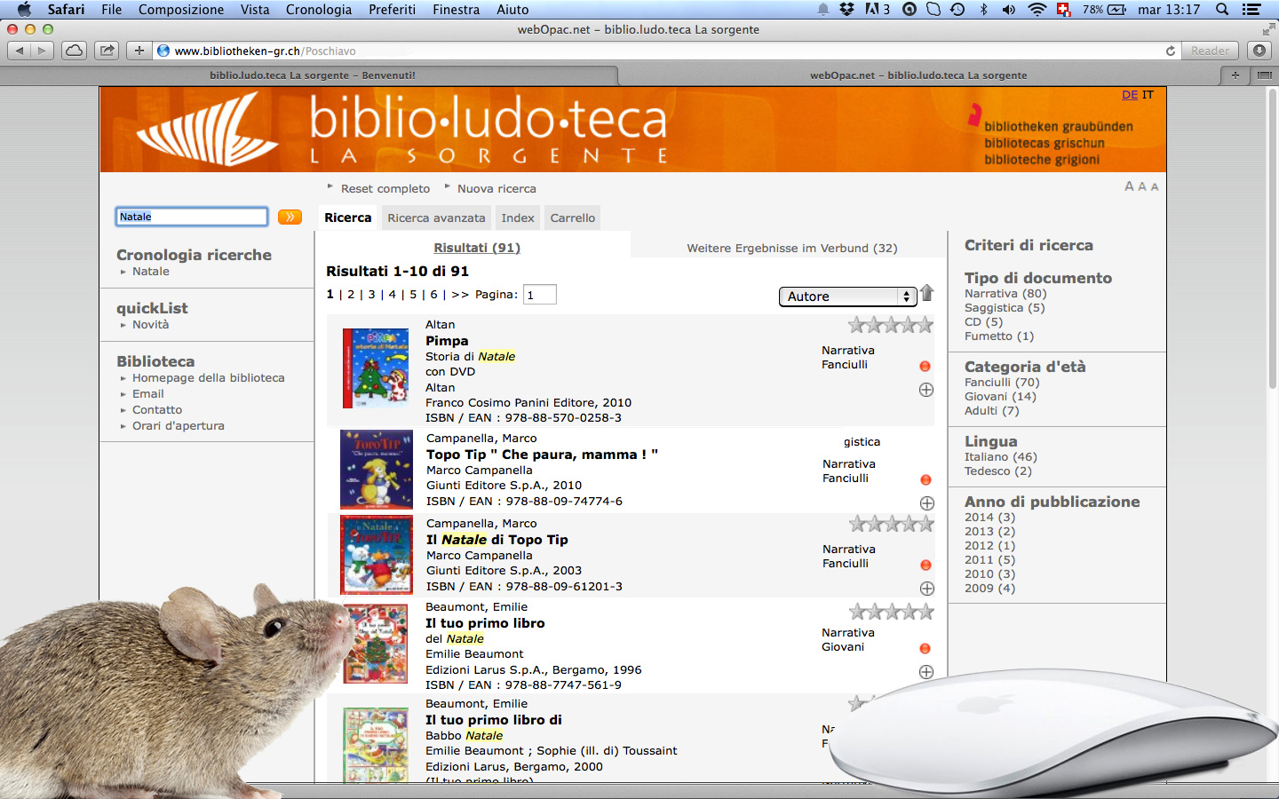Click the Pagina number input field
1279x799 pixels.
tap(540, 295)
